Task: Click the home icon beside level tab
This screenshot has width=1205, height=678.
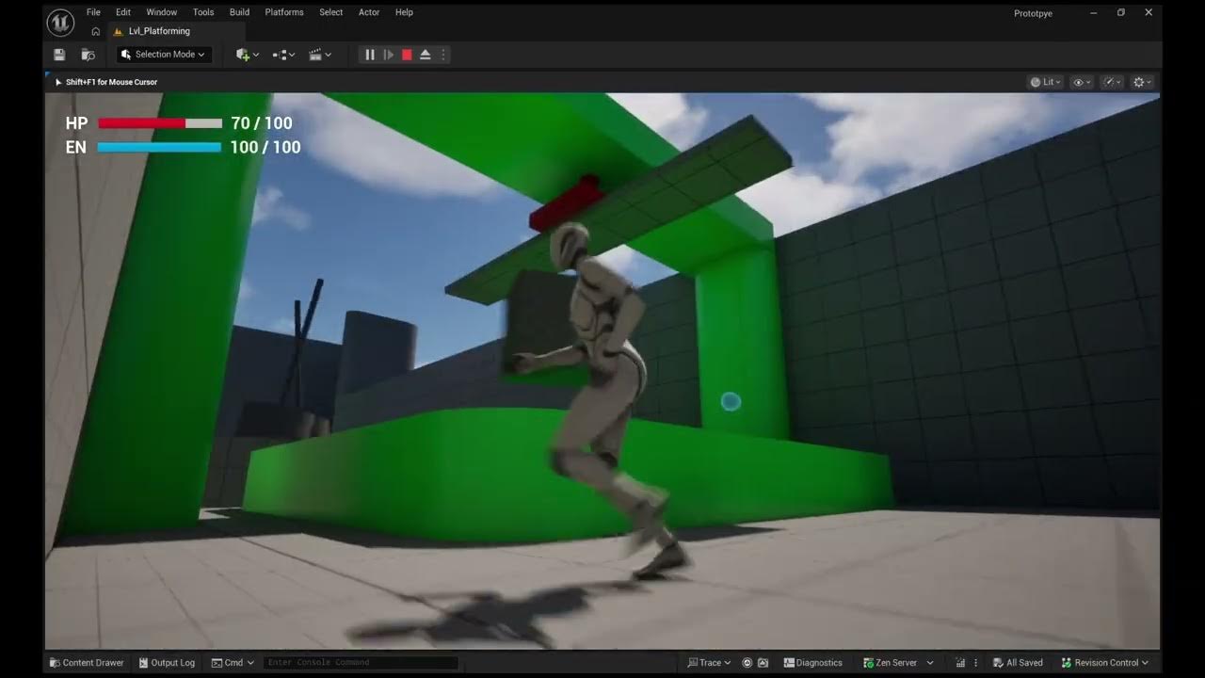Action: (95, 31)
